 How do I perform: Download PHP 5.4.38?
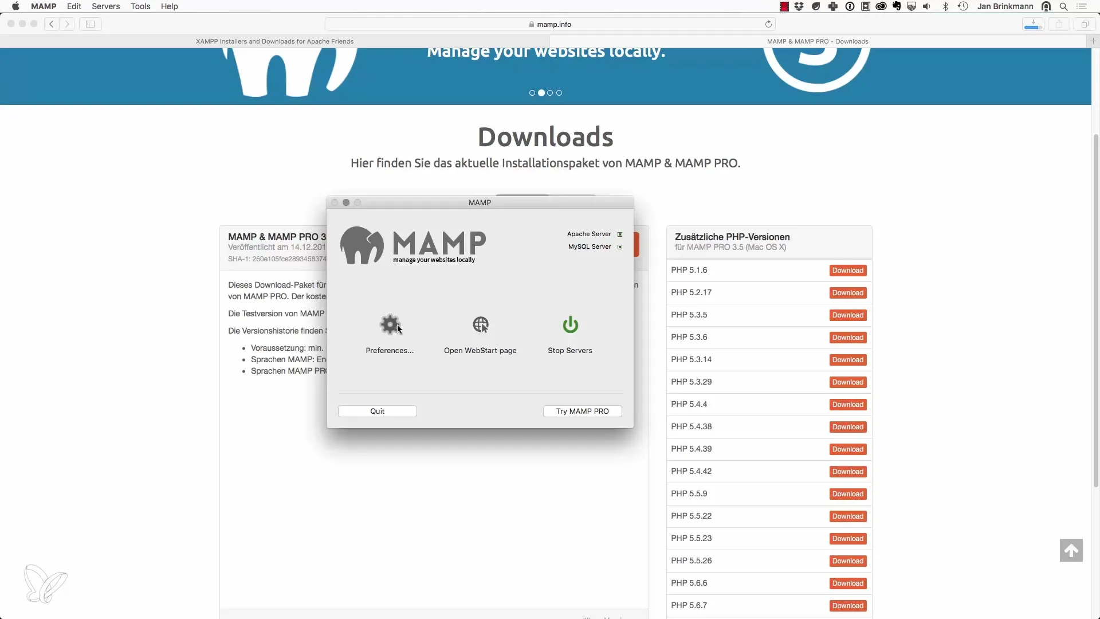tap(848, 427)
